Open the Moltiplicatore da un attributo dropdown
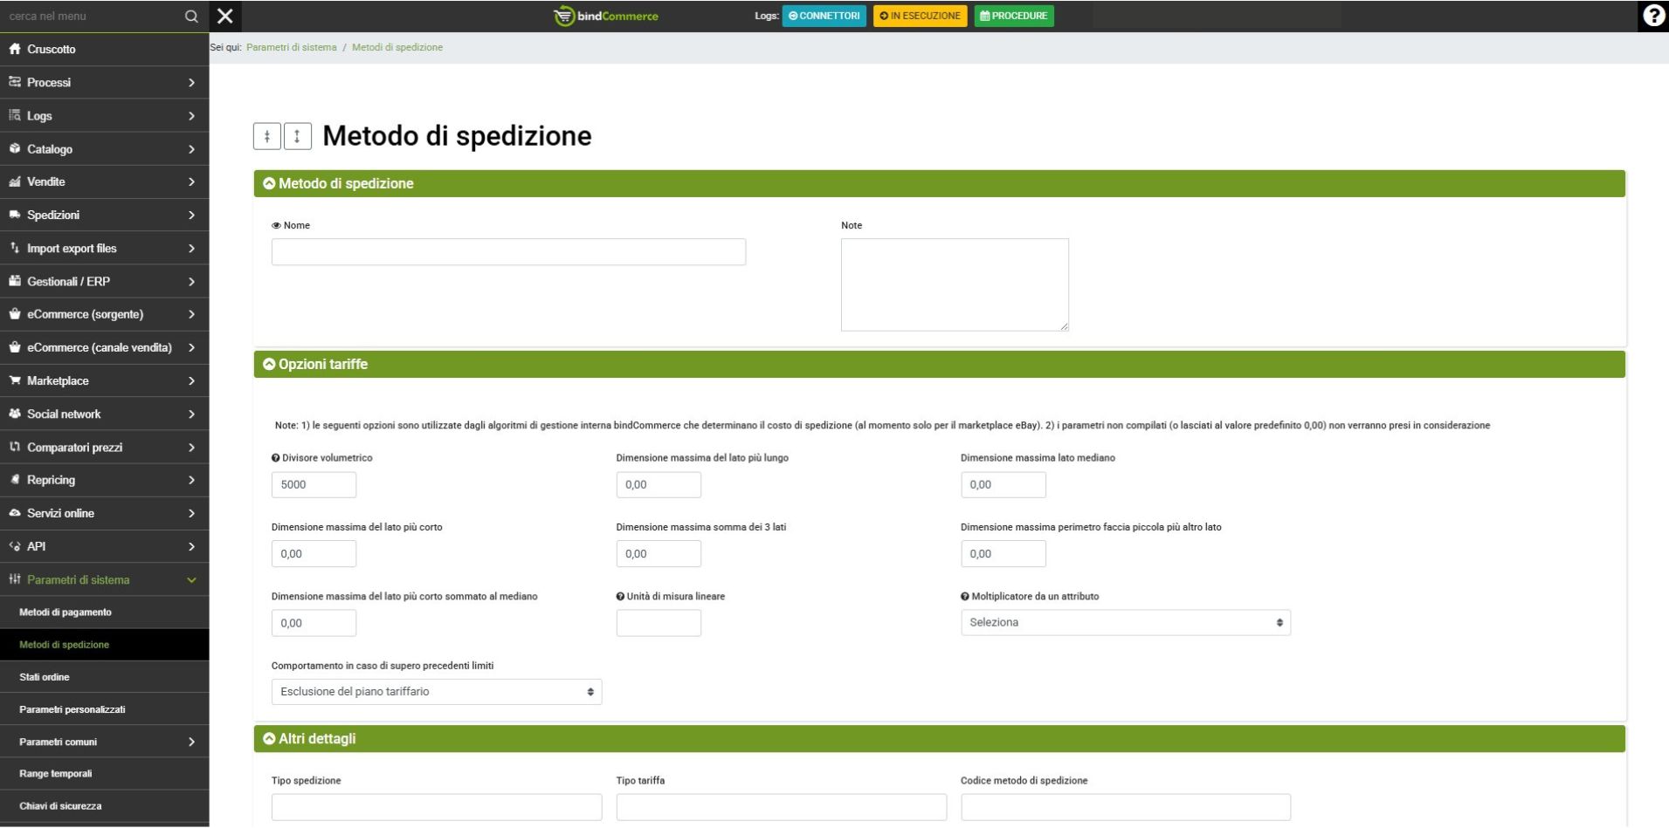This screenshot has height=828, width=1669. (1125, 623)
